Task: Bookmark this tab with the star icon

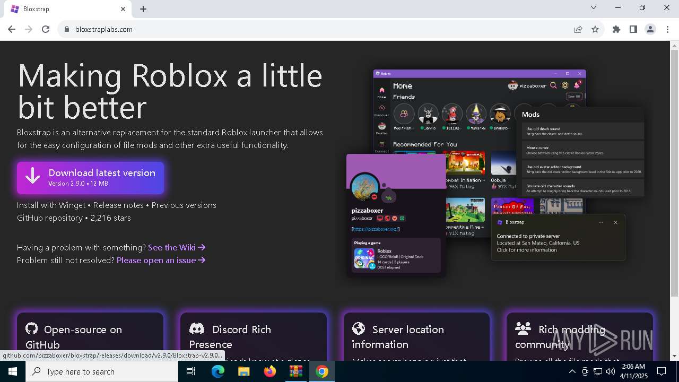Action: (595, 30)
